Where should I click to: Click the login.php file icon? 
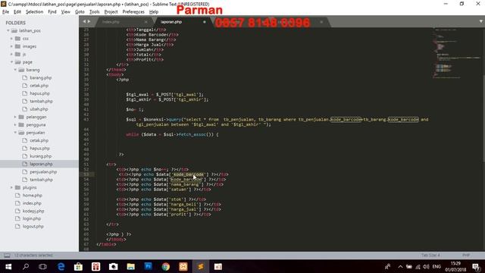17,218
